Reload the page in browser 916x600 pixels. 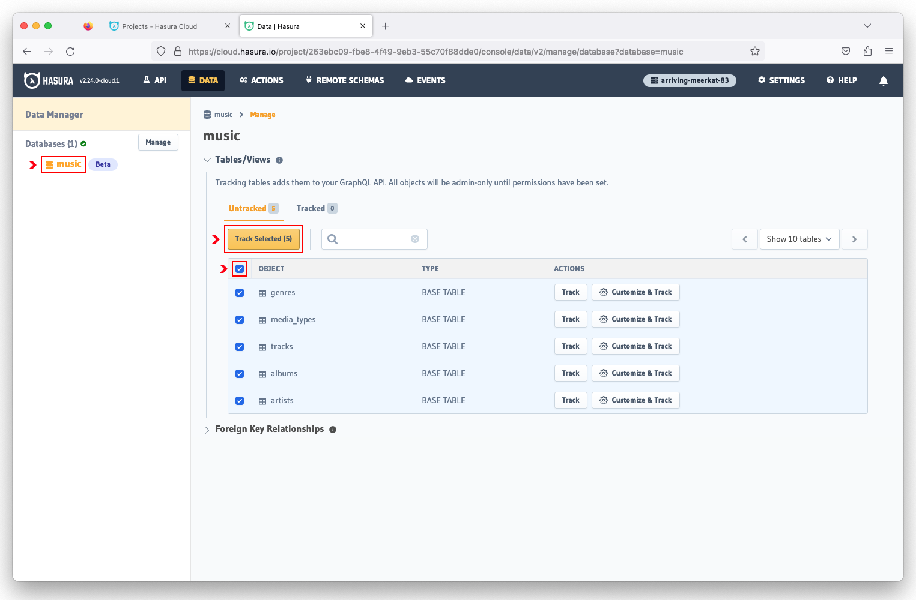(x=70, y=52)
